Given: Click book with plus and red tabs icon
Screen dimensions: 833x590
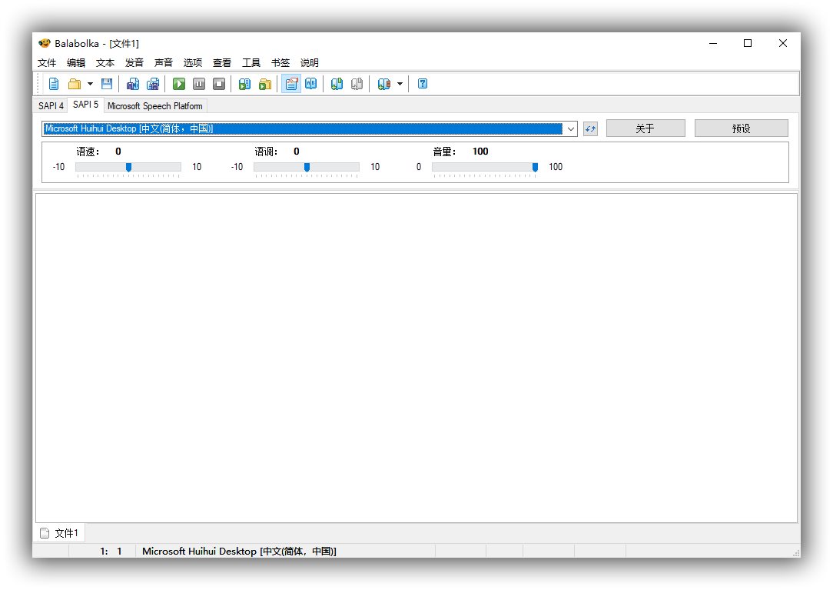Looking at the screenshot, I should [383, 84].
